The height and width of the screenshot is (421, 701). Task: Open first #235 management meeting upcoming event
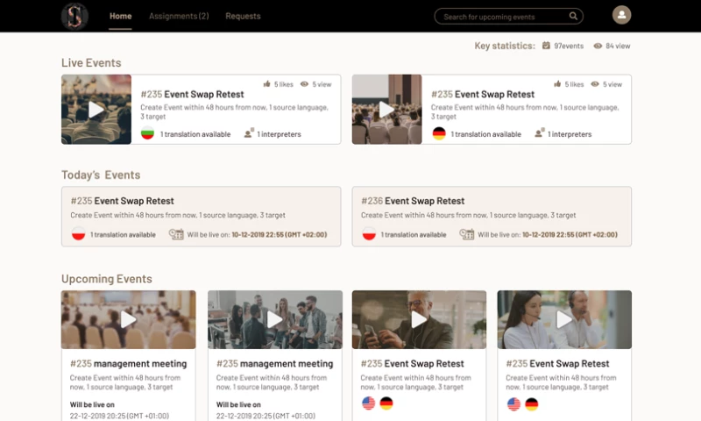[128, 363]
